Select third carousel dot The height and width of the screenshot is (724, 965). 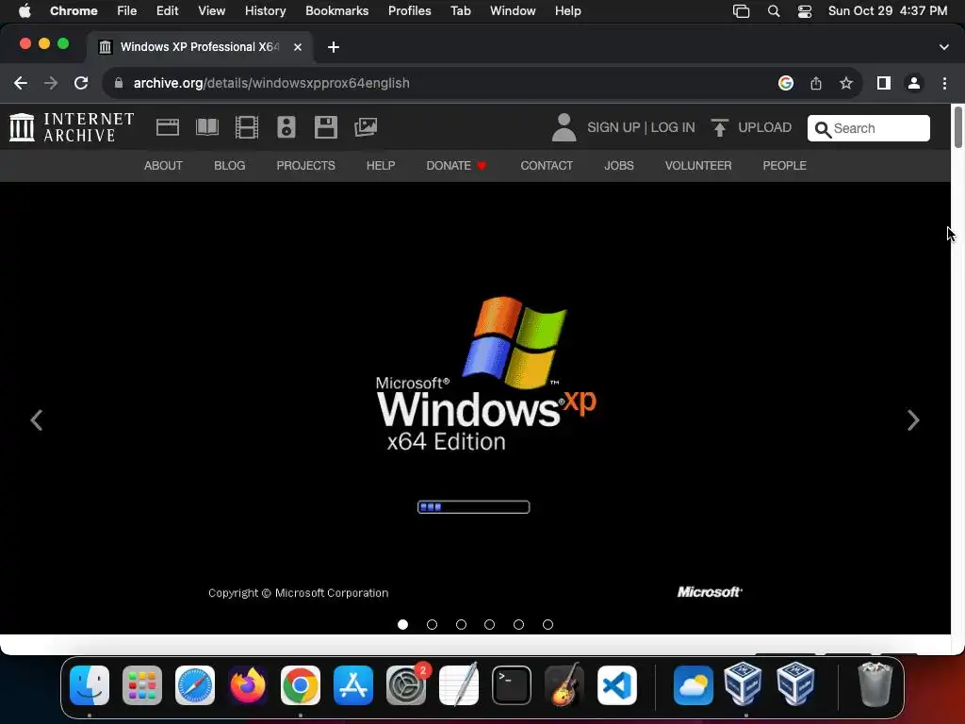tap(461, 625)
